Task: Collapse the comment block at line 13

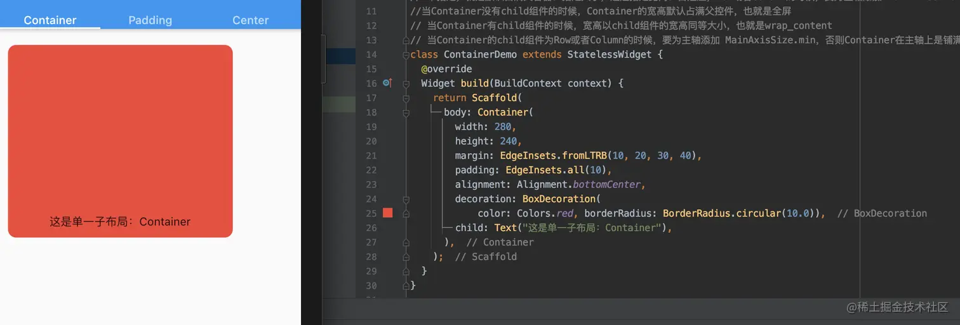Action: [406, 40]
